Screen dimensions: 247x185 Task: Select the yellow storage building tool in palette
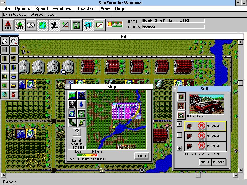[x=5, y=77]
